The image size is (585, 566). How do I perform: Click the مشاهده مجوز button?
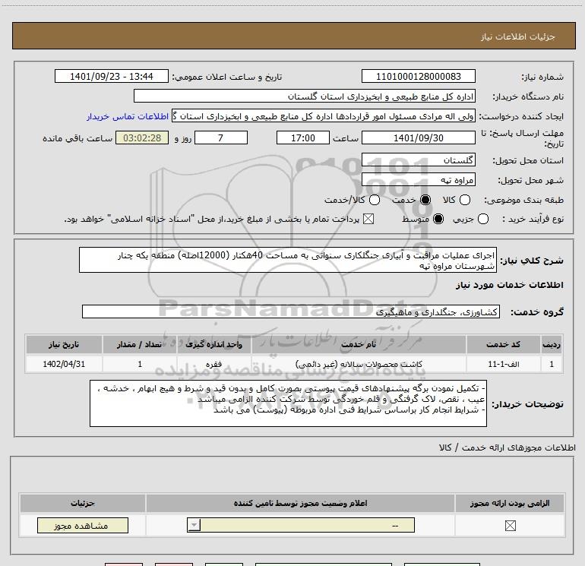pyautogui.click(x=83, y=525)
